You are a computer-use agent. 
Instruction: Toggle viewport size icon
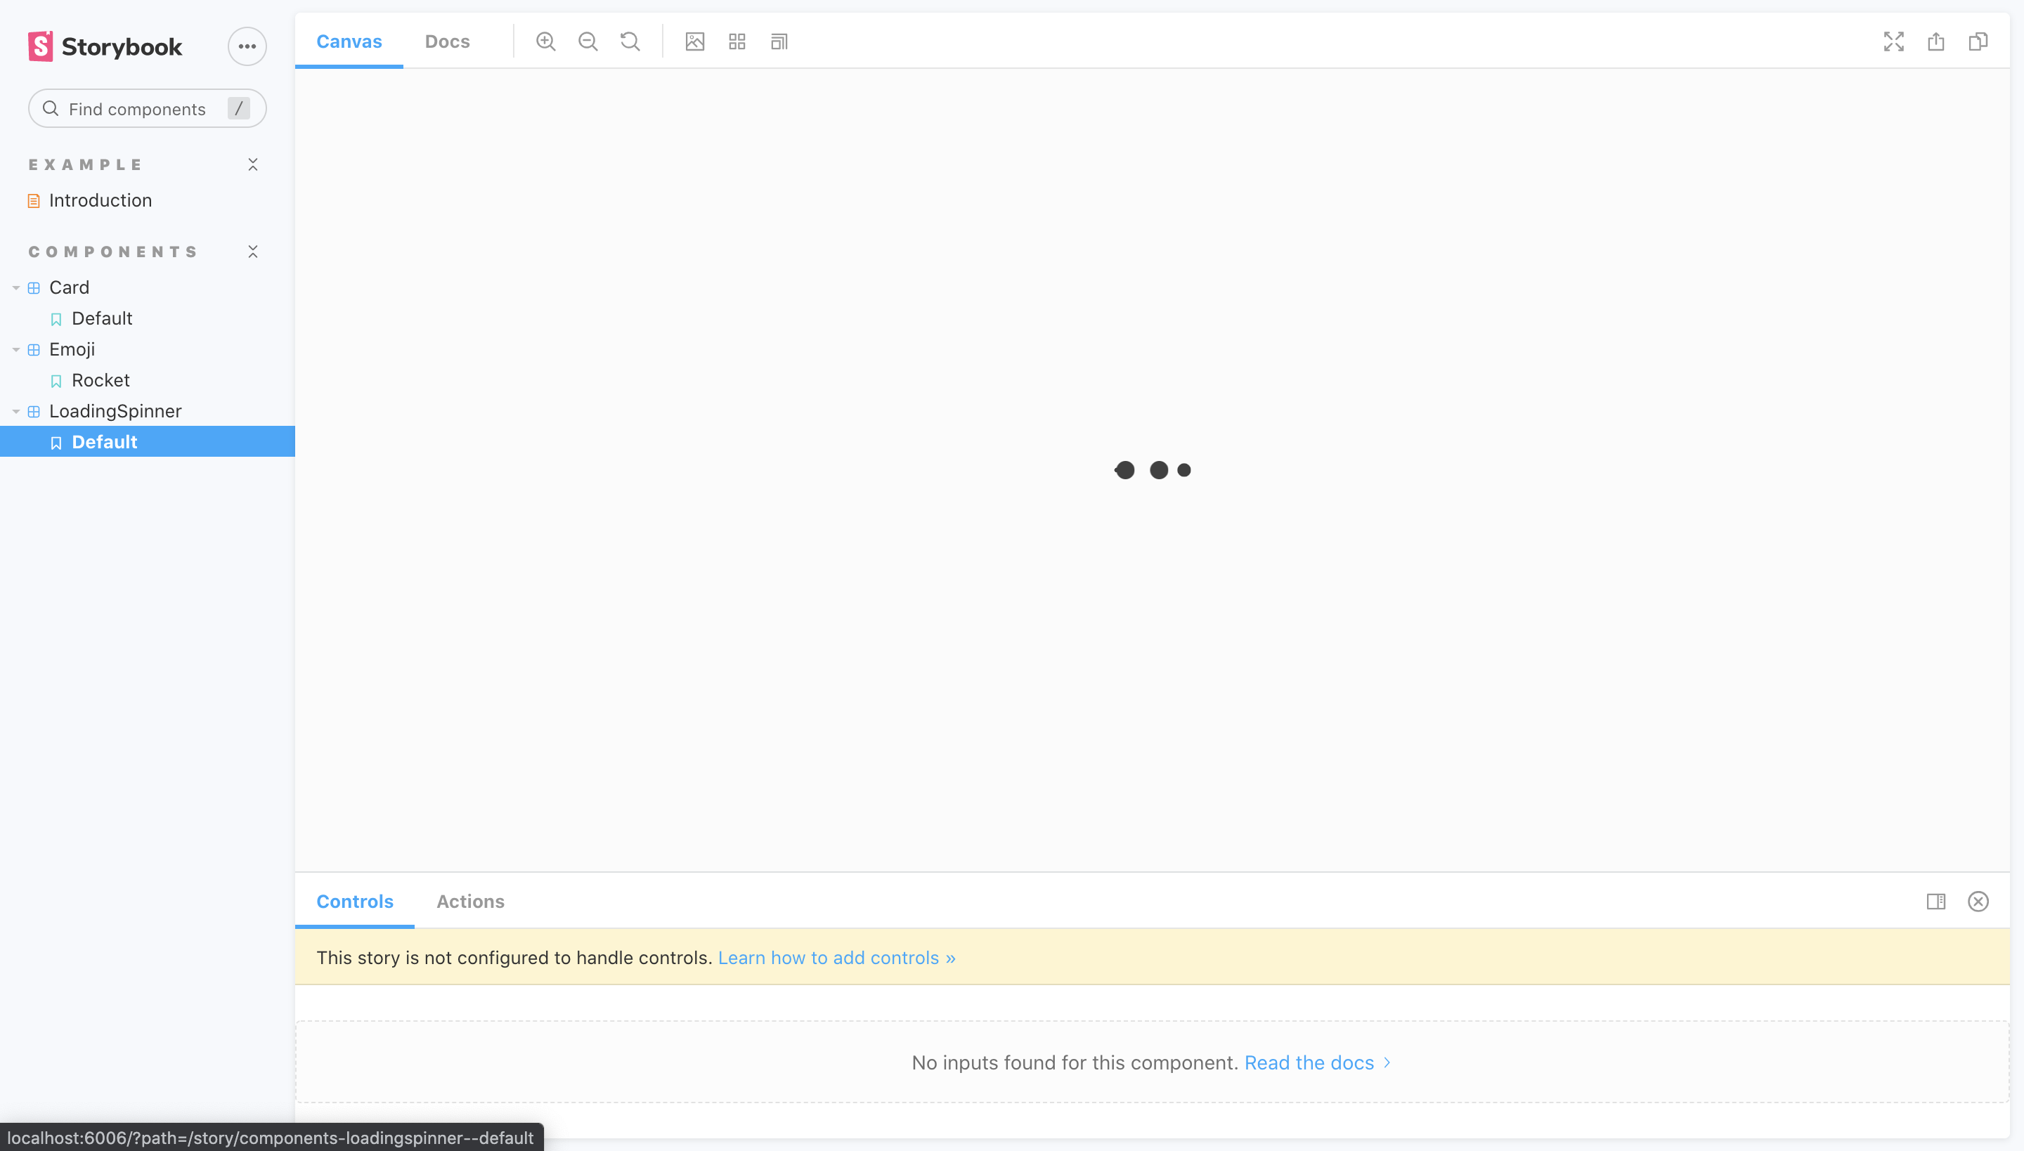(x=779, y=42)
